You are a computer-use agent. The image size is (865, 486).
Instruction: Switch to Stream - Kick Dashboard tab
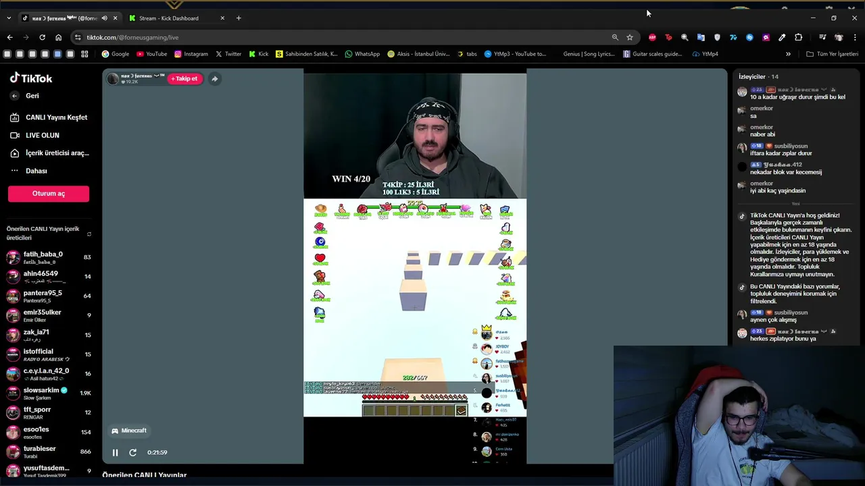[x=177, y=18]
